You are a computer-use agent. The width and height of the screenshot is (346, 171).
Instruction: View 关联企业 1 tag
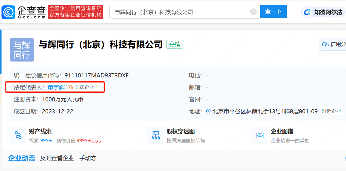[x=83, y=87]
